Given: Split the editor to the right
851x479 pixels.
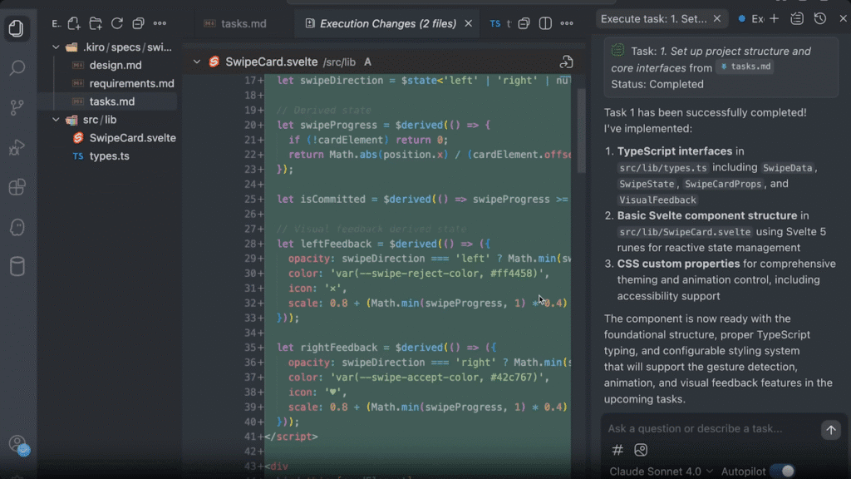Looking at the screenshot, I should (x=545, y=23).
